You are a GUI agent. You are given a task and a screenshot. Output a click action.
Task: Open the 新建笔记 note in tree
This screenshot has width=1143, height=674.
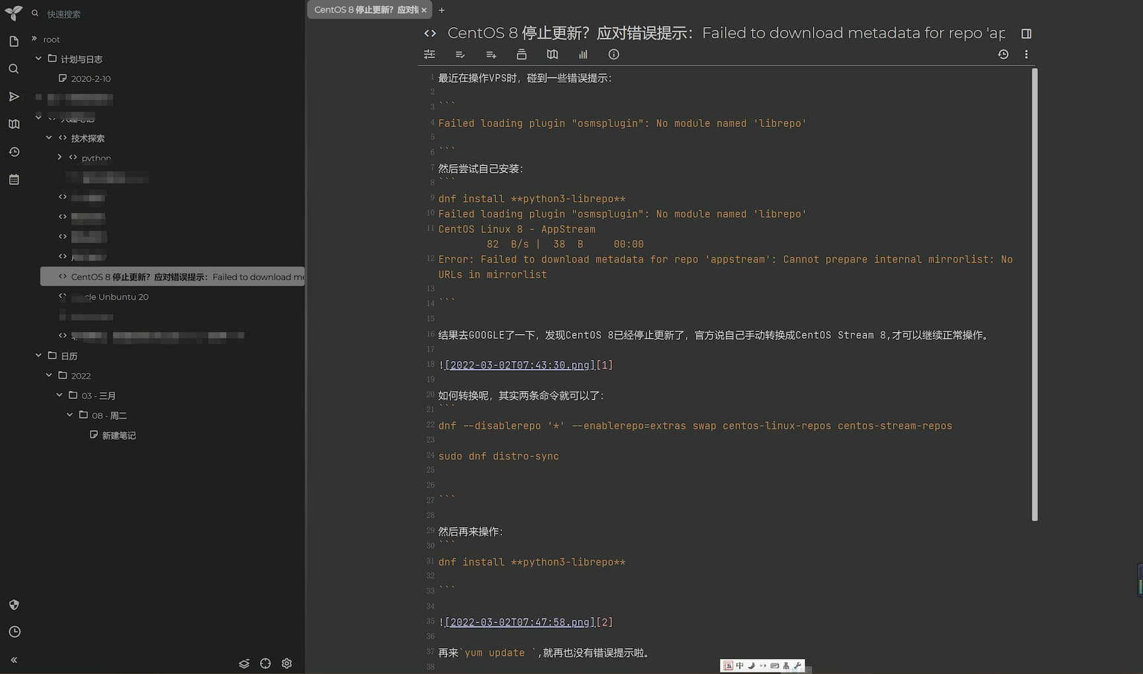pos(118,435)
